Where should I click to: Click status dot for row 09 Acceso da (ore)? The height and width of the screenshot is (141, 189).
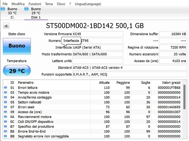pos(5,112)
